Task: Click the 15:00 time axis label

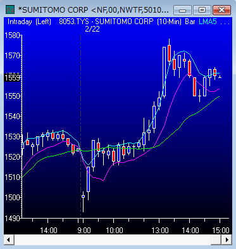Action: [x=221, y=230]
